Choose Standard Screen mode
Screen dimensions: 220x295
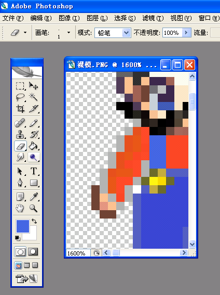(x=18, y=265)
